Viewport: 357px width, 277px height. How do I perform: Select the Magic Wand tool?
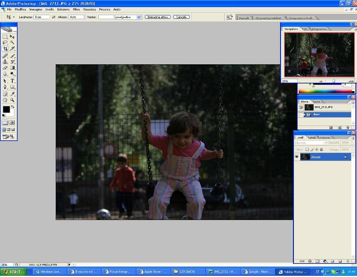(12, 43)
